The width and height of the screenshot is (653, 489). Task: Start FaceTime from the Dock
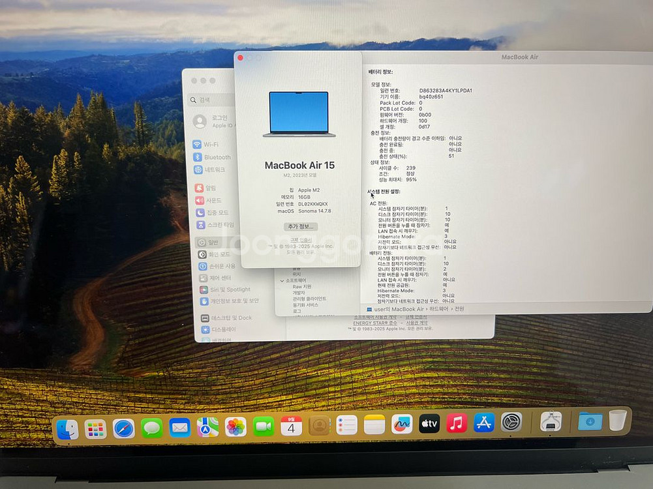tap(263, 426)
